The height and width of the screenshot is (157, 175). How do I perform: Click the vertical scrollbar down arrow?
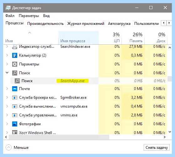[170, 132]
